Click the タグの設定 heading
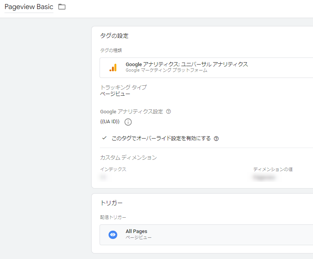 point(114,36)
